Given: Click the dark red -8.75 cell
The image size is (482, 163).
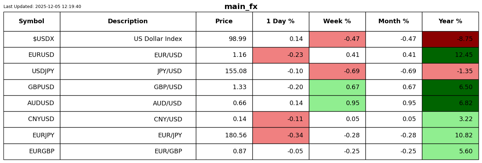Looking at the screenshot, I should tap(450, 39).
